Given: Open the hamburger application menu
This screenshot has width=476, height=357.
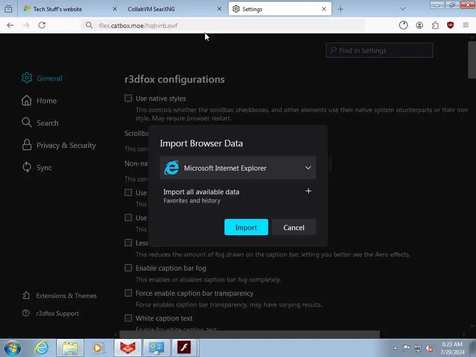Looking at the screenshot, I should pos(466,26).
